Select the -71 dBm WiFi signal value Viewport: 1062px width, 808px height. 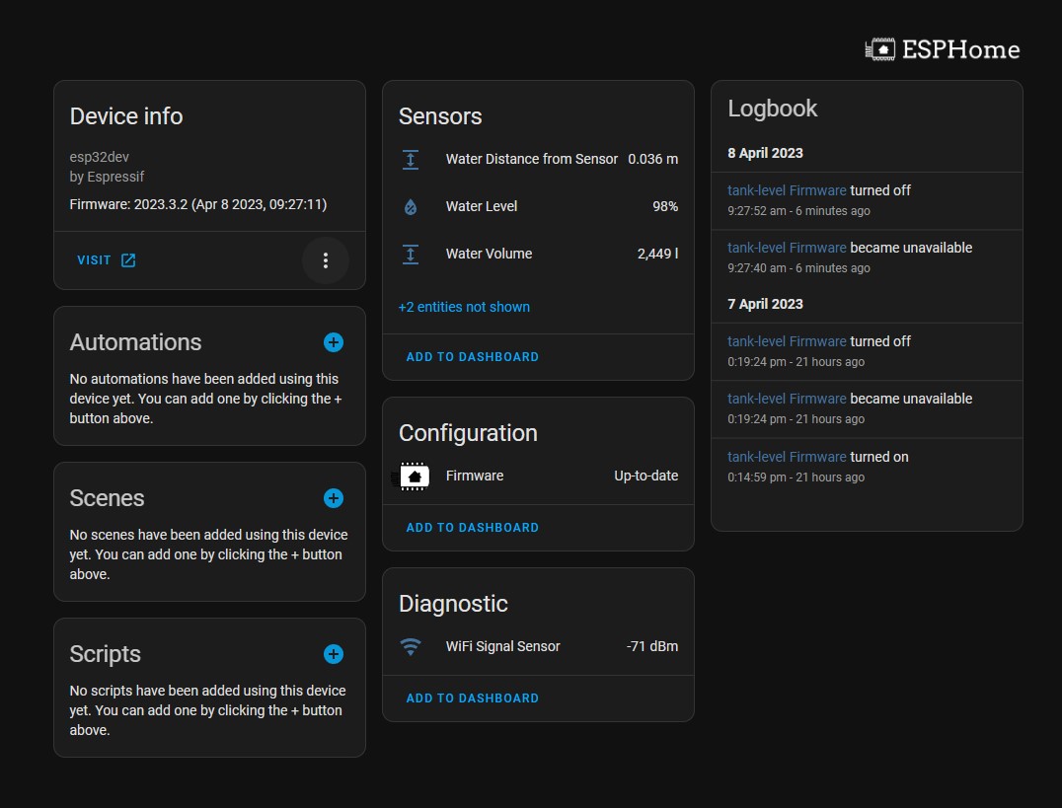pyautogui.click(x=651, y=647)
